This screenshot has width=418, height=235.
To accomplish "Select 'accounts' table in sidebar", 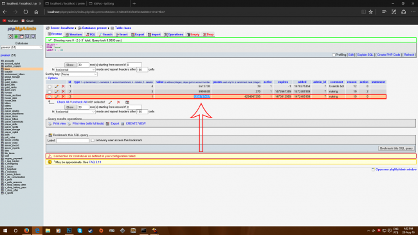I will pos(10,61).
